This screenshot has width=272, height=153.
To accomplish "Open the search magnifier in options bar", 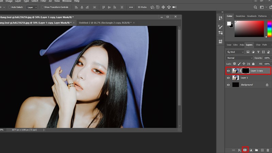I will (255, 7).
